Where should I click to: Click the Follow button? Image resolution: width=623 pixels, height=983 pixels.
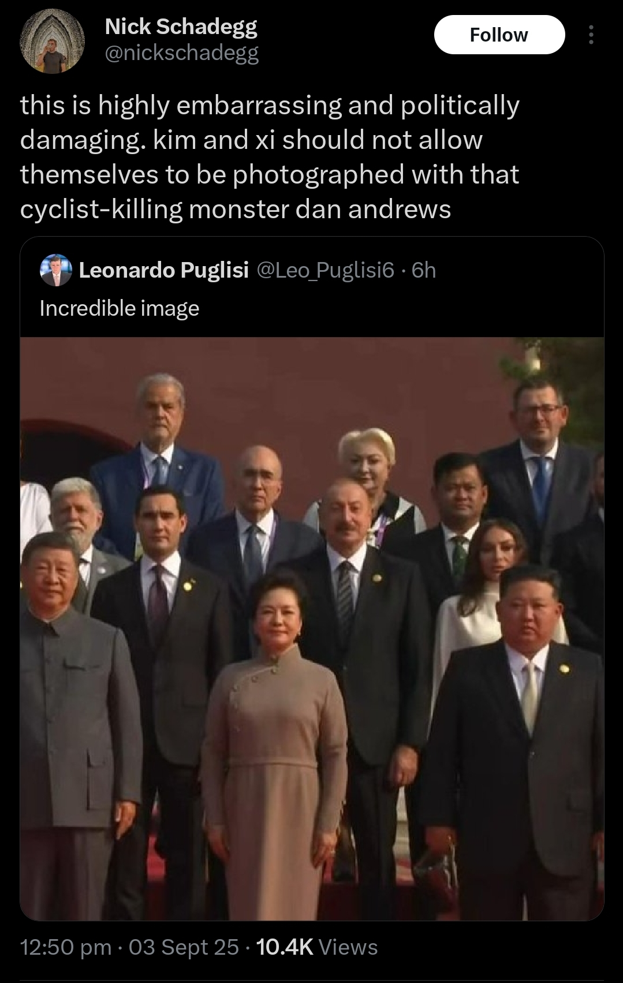click(x=499, y=35)
